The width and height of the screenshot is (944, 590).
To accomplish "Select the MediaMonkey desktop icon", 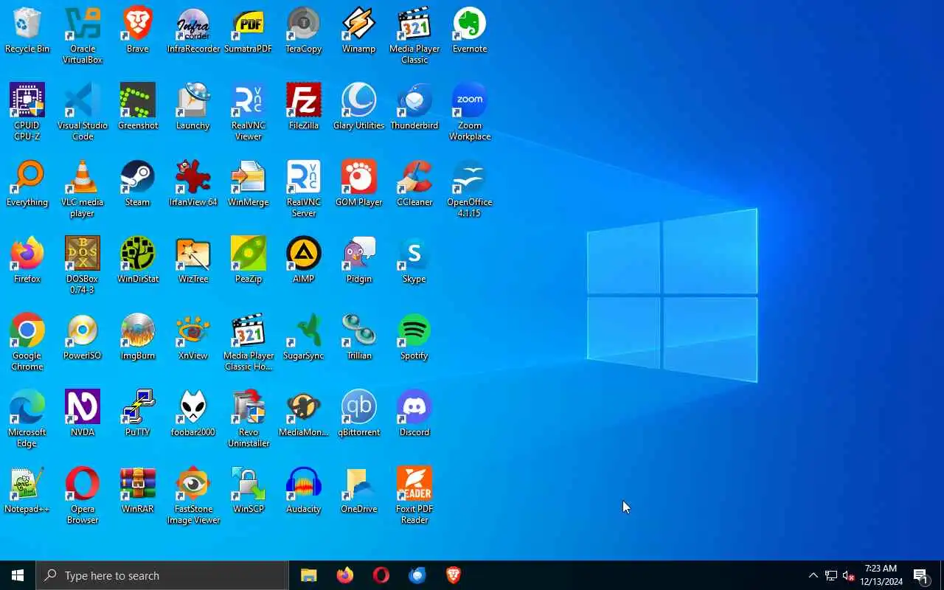I will (304, 414).
